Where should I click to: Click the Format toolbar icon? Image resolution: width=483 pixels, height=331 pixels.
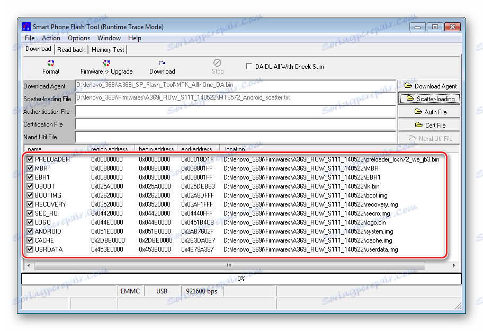point(51,63)
